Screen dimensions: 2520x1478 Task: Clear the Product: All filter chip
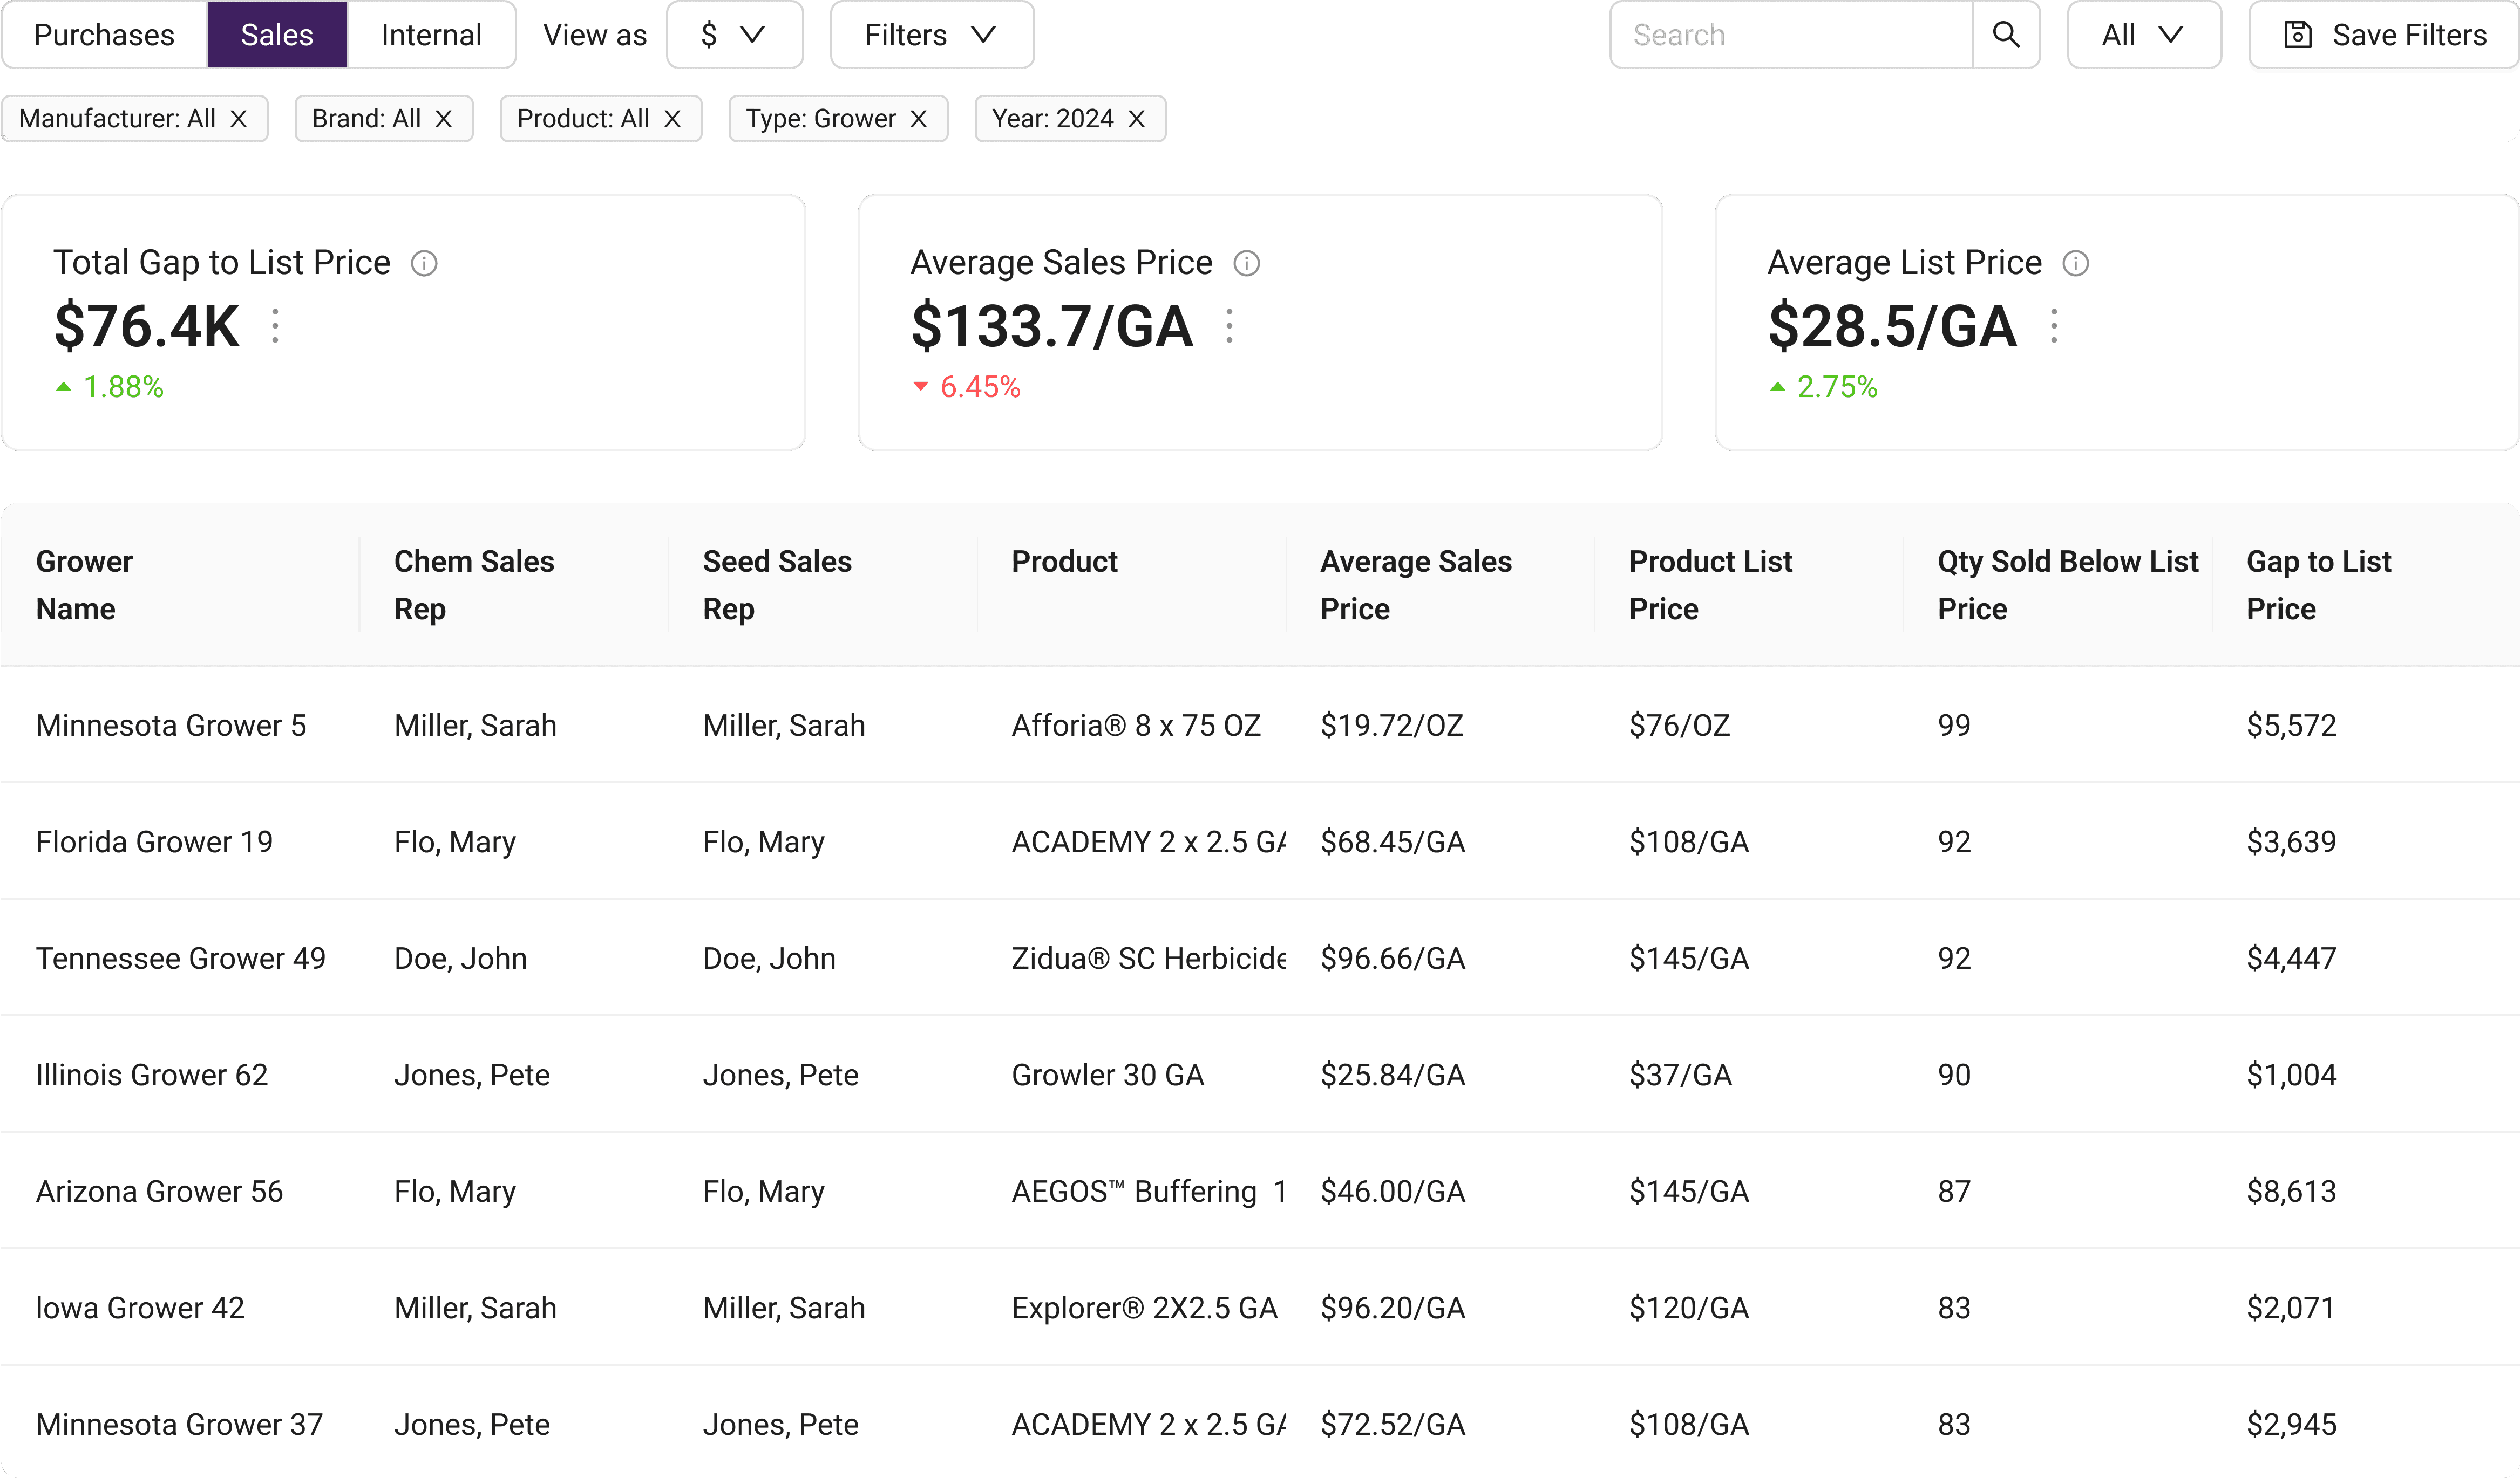click(672, 119)
